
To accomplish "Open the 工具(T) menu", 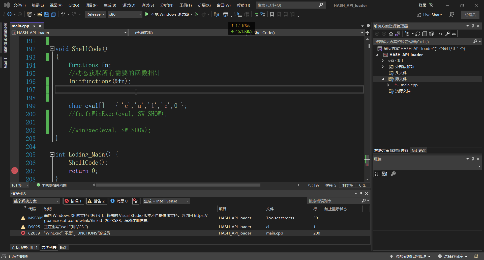I will click(186, 5).
